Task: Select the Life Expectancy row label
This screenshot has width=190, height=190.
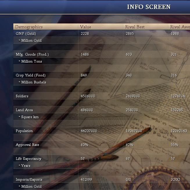Action: (x=28, y=159)
